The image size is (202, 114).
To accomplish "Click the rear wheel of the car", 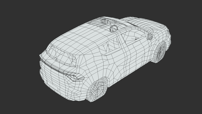I will (x=97, y=90).
